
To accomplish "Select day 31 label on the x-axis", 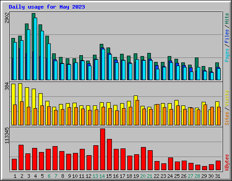I will click(x=217, y=176).
